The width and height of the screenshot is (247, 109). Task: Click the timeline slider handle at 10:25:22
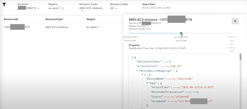[x=181, y=33]
